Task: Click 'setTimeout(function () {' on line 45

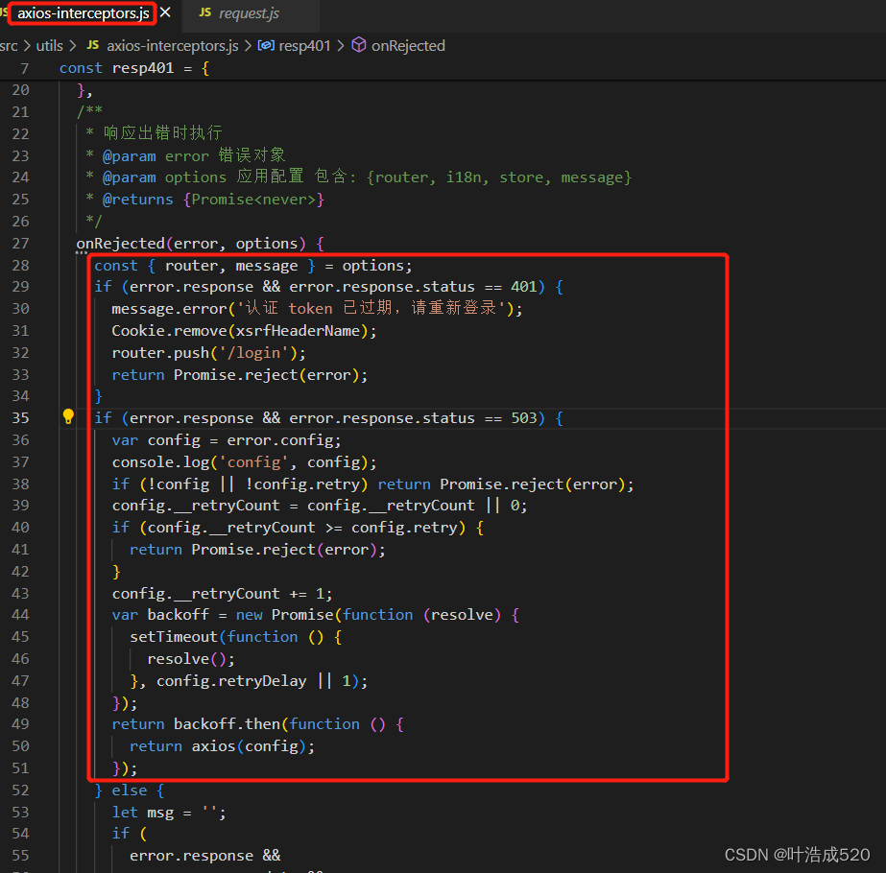Action: (235, 637)
